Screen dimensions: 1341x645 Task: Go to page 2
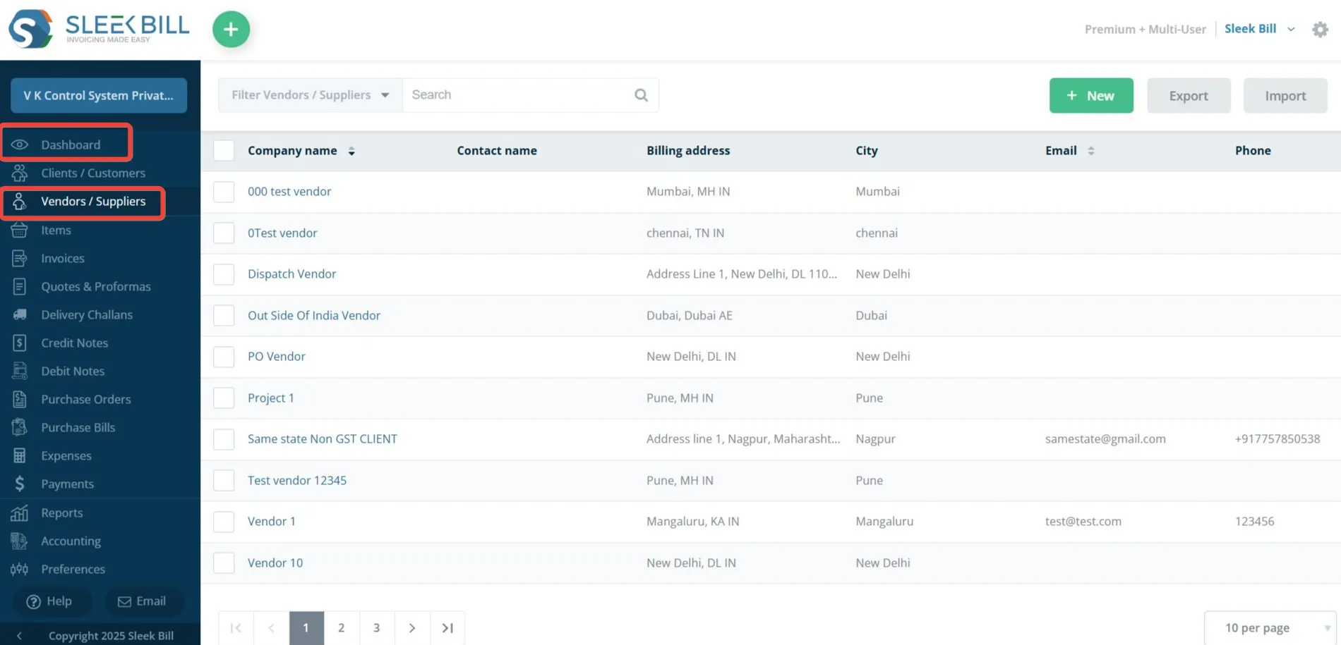point(342,627)
